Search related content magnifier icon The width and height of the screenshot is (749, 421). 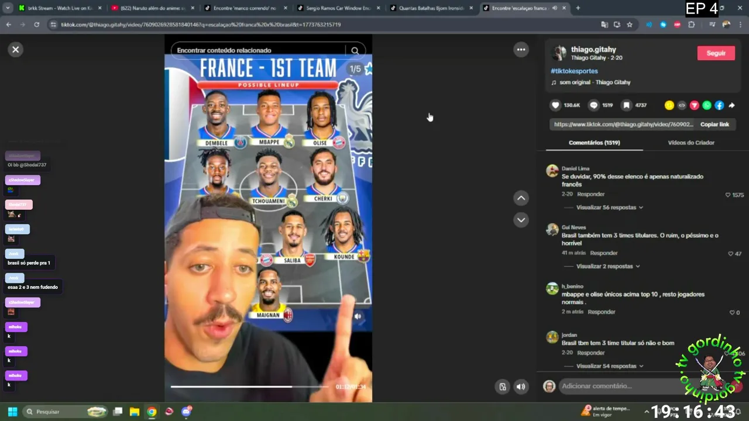(355, 51)
